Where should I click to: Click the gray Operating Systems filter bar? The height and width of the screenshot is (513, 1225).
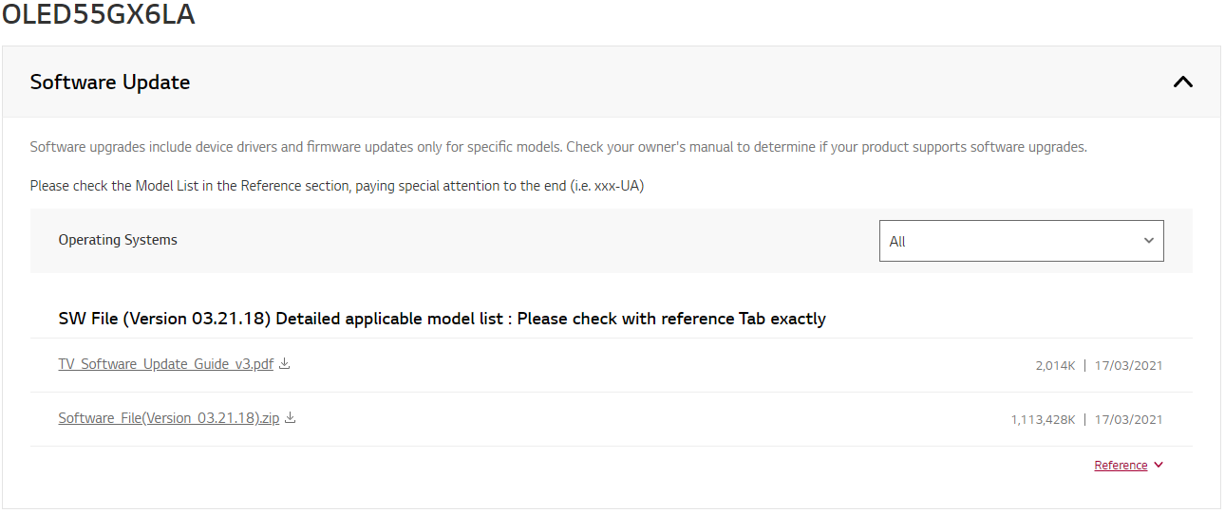coord(612,241)
